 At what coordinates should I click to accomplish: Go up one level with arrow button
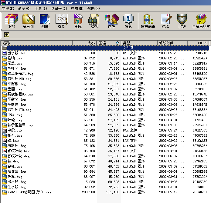pyautogui.click(x=7, y=35)
